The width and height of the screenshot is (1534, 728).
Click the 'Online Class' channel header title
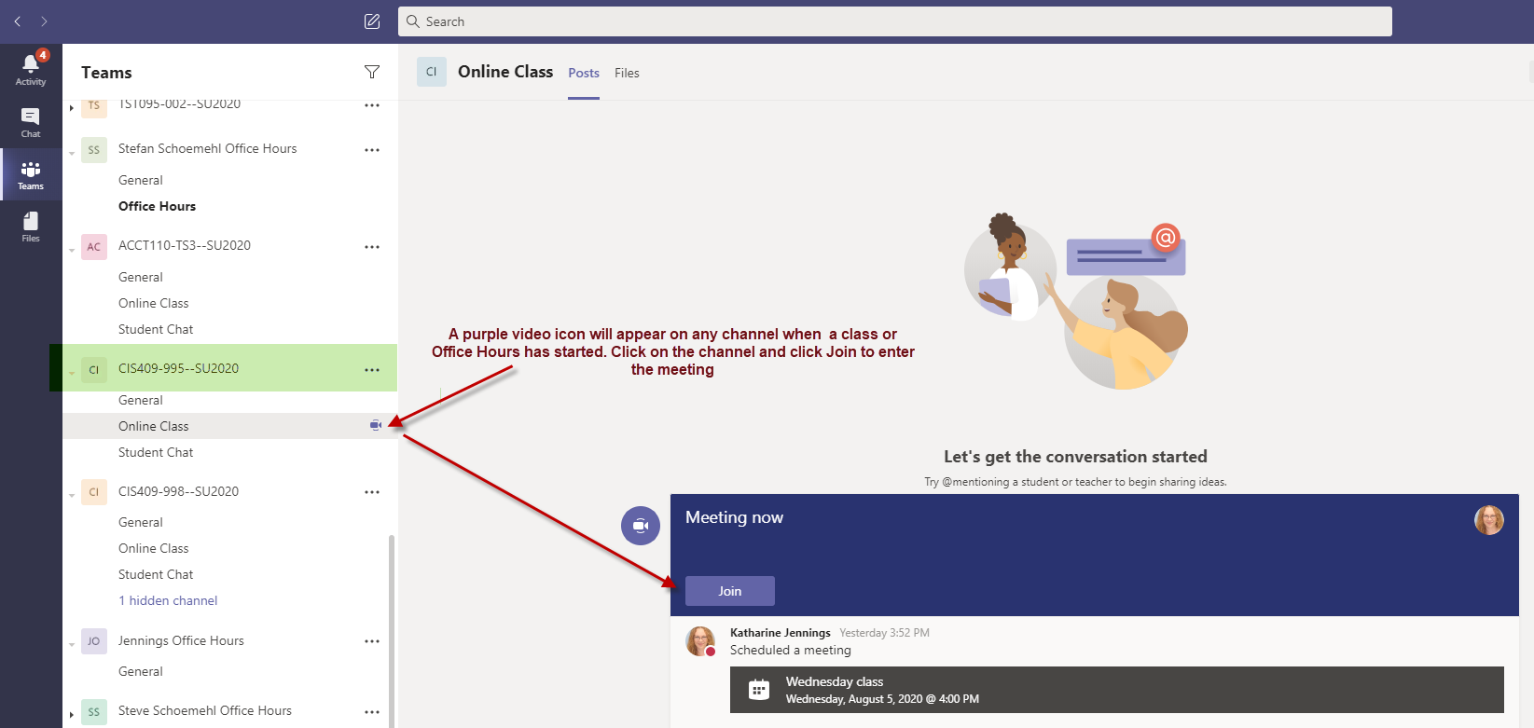tap(505, 72)
